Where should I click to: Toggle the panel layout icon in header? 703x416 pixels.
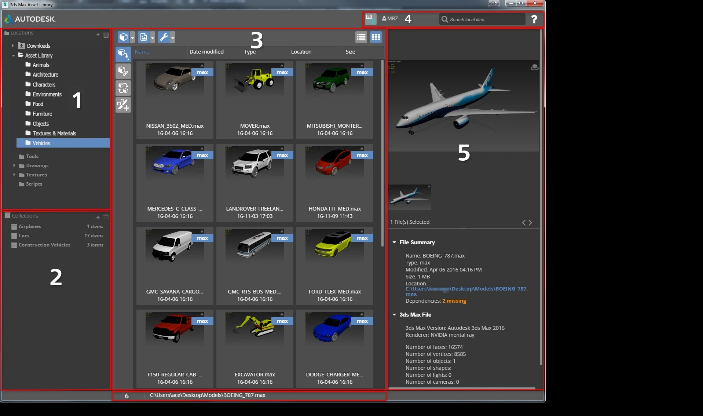(x=371, y=19)
